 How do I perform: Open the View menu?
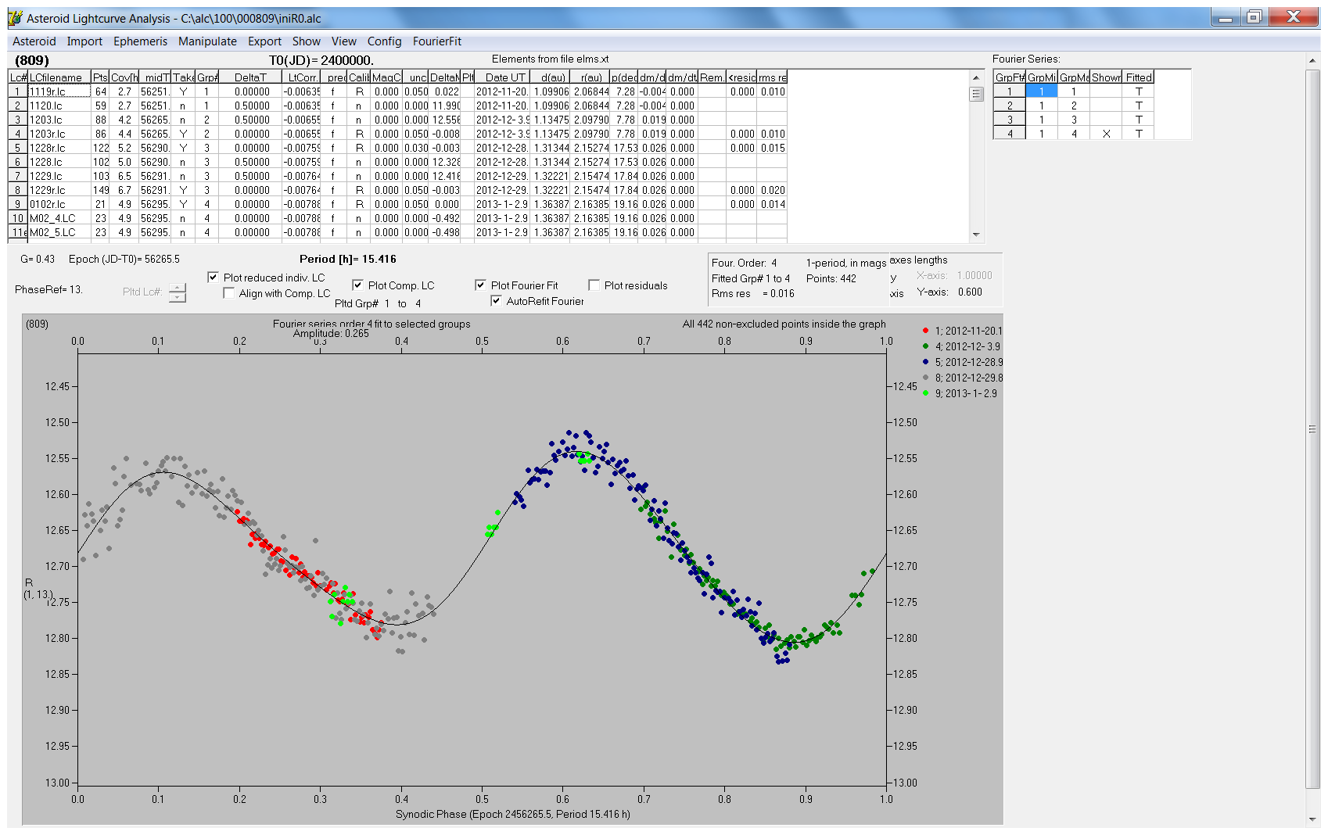[x=343, y=41]
